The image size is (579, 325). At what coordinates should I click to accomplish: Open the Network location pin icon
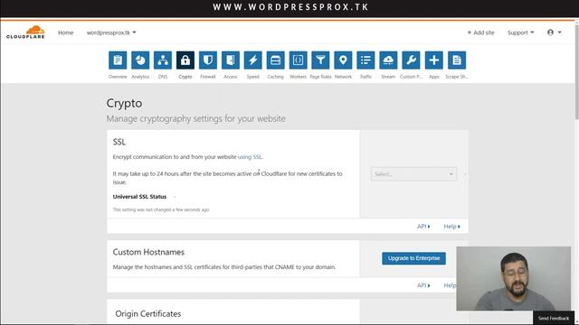click(x=343, y=60)
